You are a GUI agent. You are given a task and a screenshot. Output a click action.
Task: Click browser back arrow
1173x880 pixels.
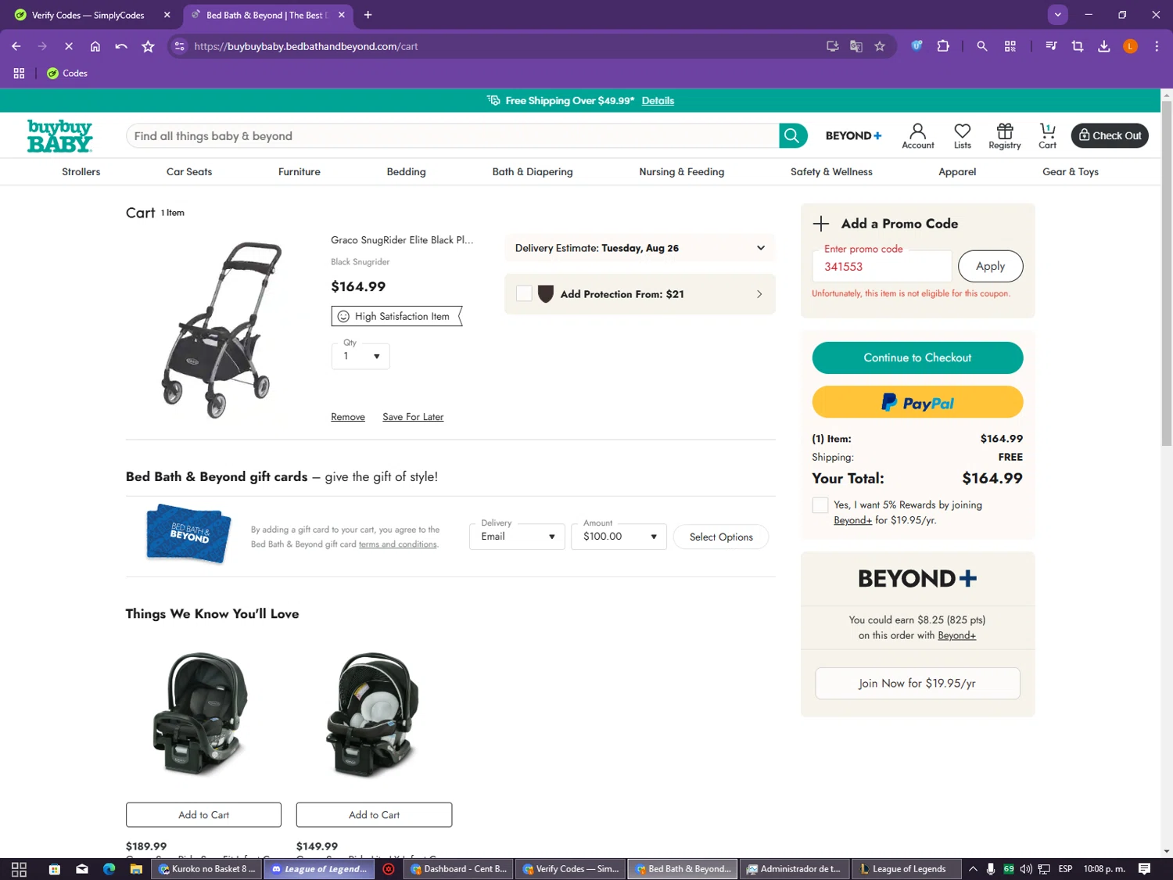(16, 46)
